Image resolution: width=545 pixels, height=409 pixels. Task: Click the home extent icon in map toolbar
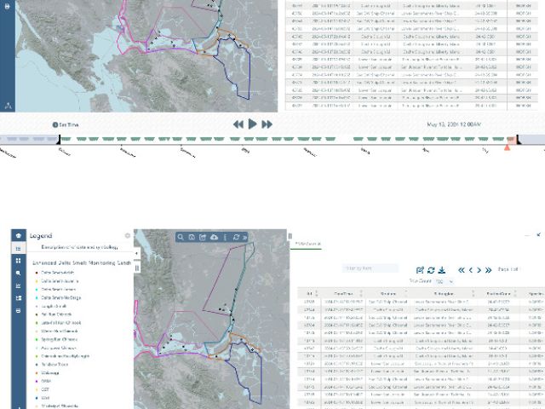click(192, 237)
